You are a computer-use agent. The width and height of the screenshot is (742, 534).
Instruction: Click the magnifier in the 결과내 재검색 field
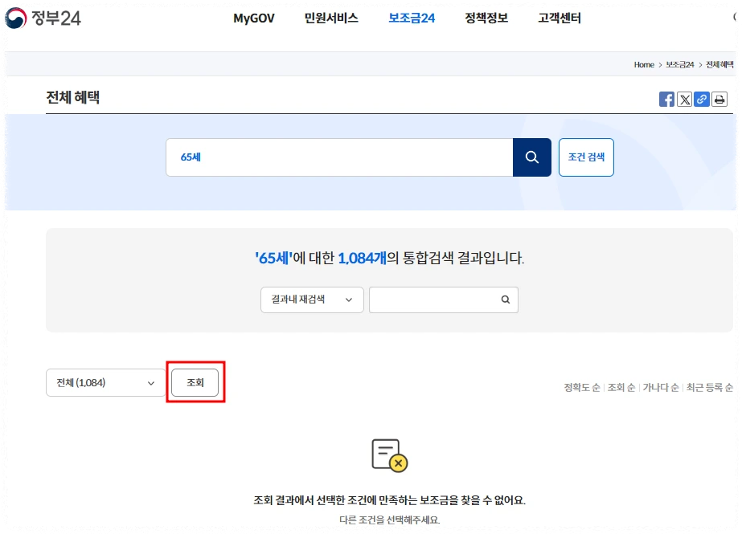coord(505,299)
